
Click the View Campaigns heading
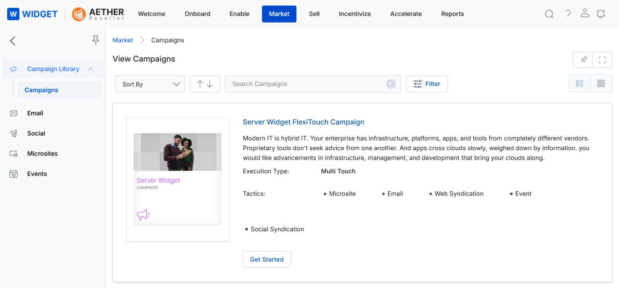[x=144, y=59]
